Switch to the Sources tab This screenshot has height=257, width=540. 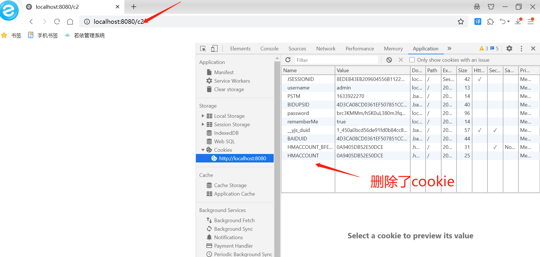[x=297, y=49]
